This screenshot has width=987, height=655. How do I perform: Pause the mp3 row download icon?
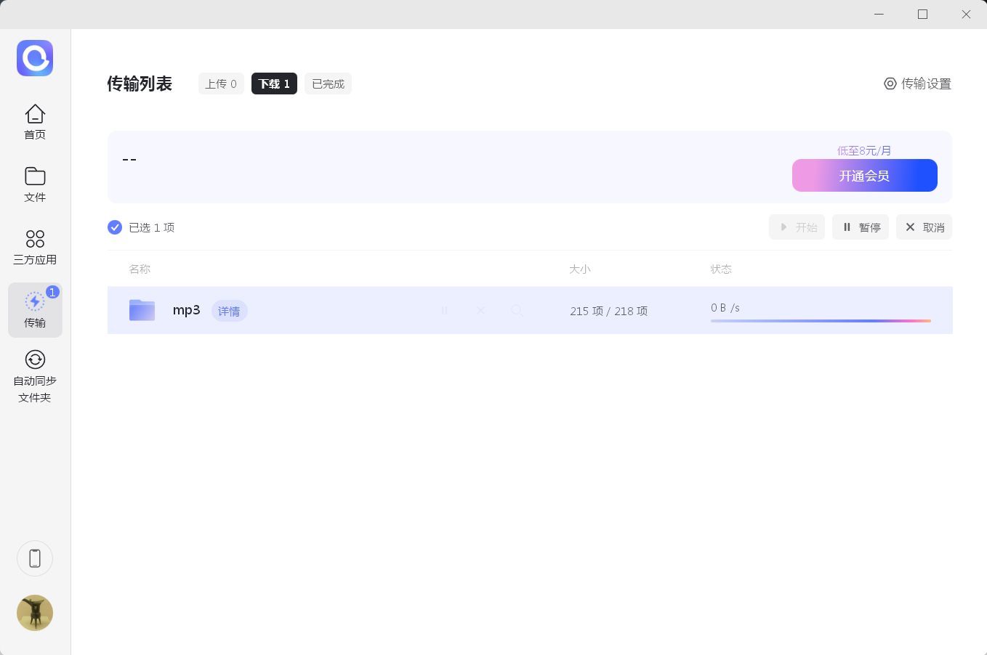point(444,310)
